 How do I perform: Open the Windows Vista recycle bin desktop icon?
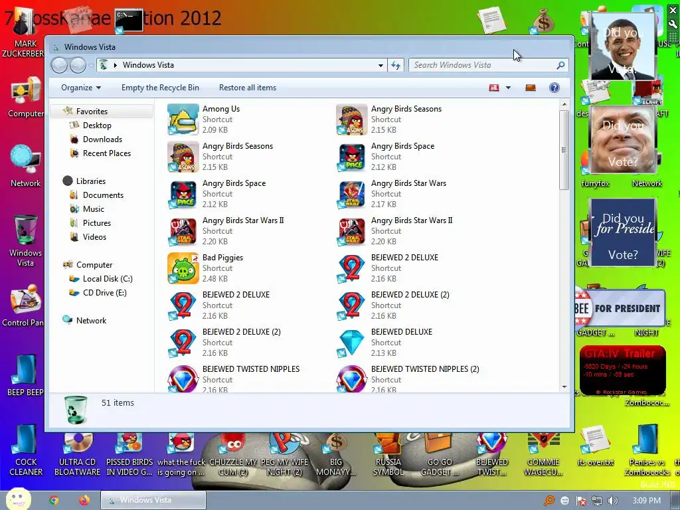pos(26,240)
